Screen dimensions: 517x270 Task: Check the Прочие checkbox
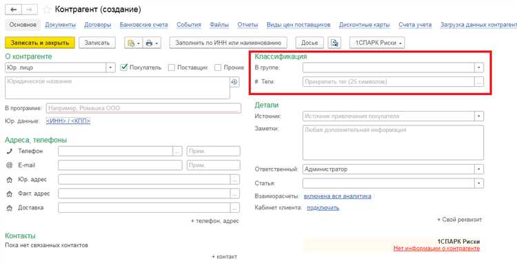[218, 67]
